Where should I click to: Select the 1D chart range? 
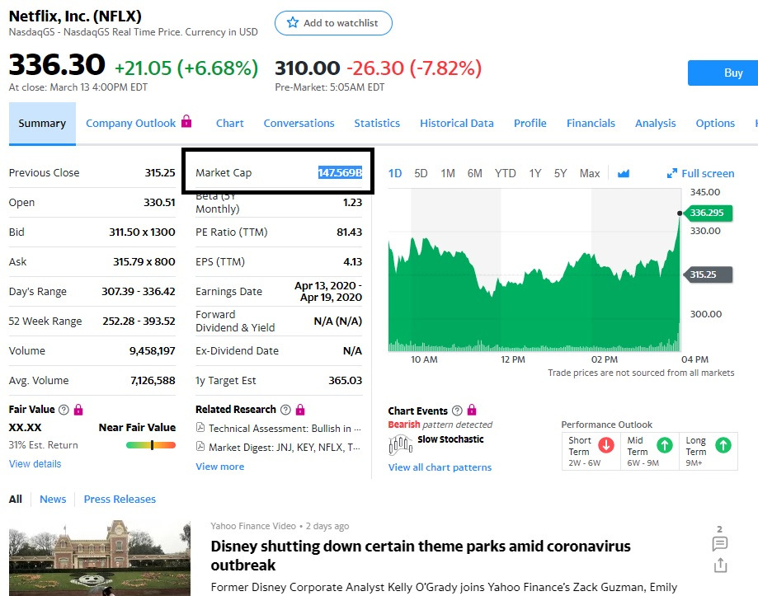[395, 173]
